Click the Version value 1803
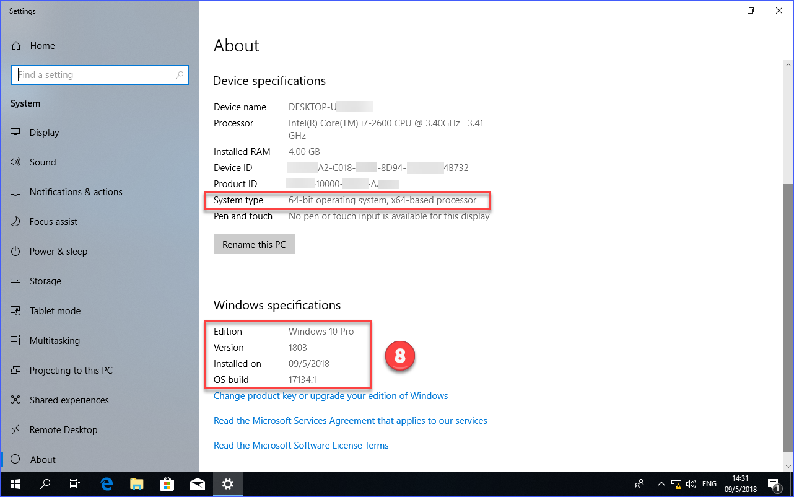Viewport: 794px width, 497px height. pyautogui.click(x=298, y=348)
